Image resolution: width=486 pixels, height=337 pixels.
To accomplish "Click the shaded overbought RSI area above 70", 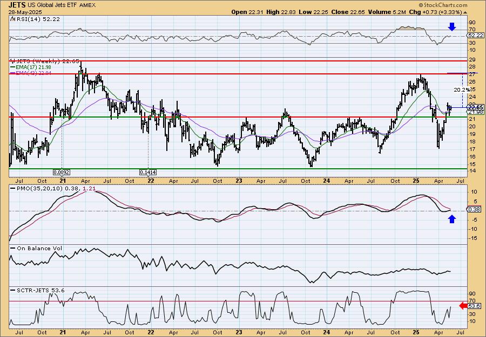I will 409,29.
